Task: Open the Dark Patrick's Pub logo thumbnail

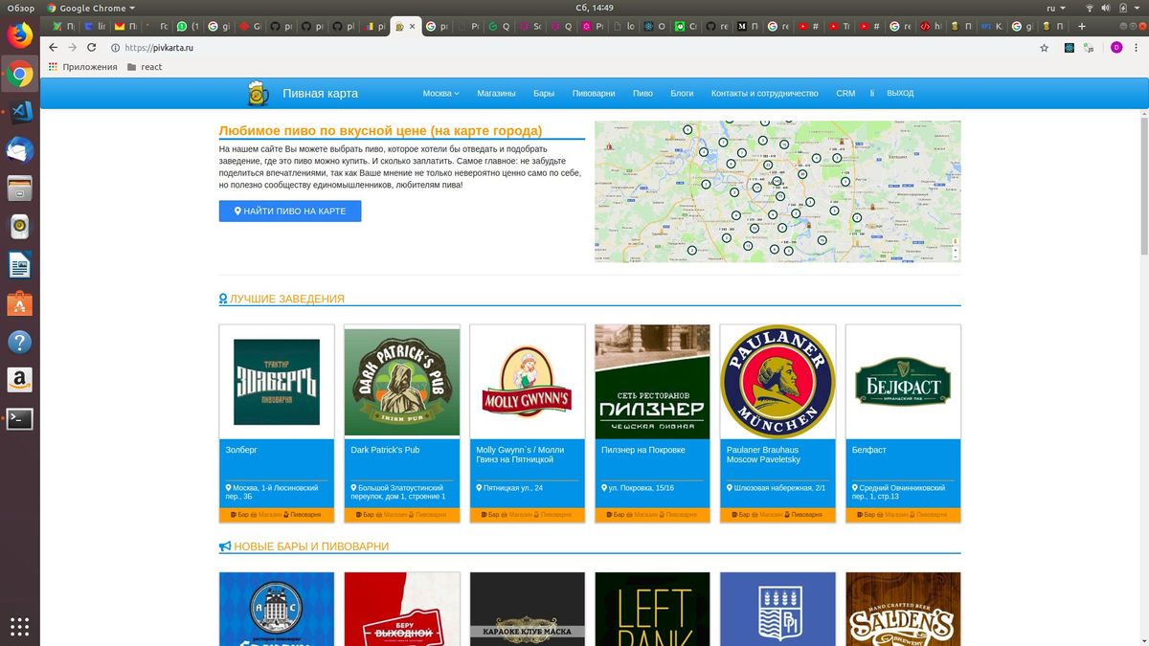Action: point(402,382)
